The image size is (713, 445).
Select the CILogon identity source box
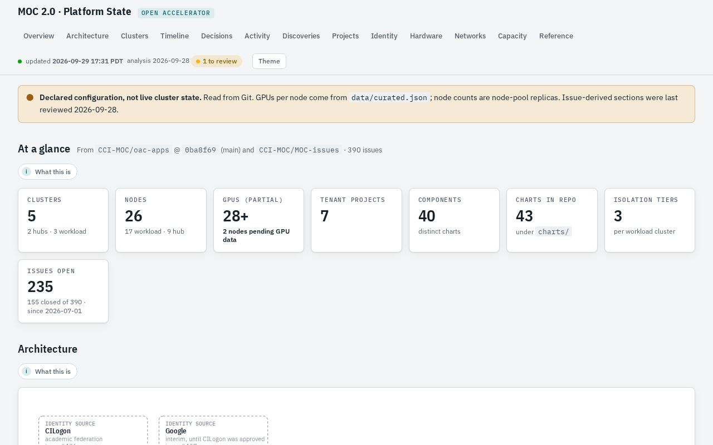click(x=93, y=431)
